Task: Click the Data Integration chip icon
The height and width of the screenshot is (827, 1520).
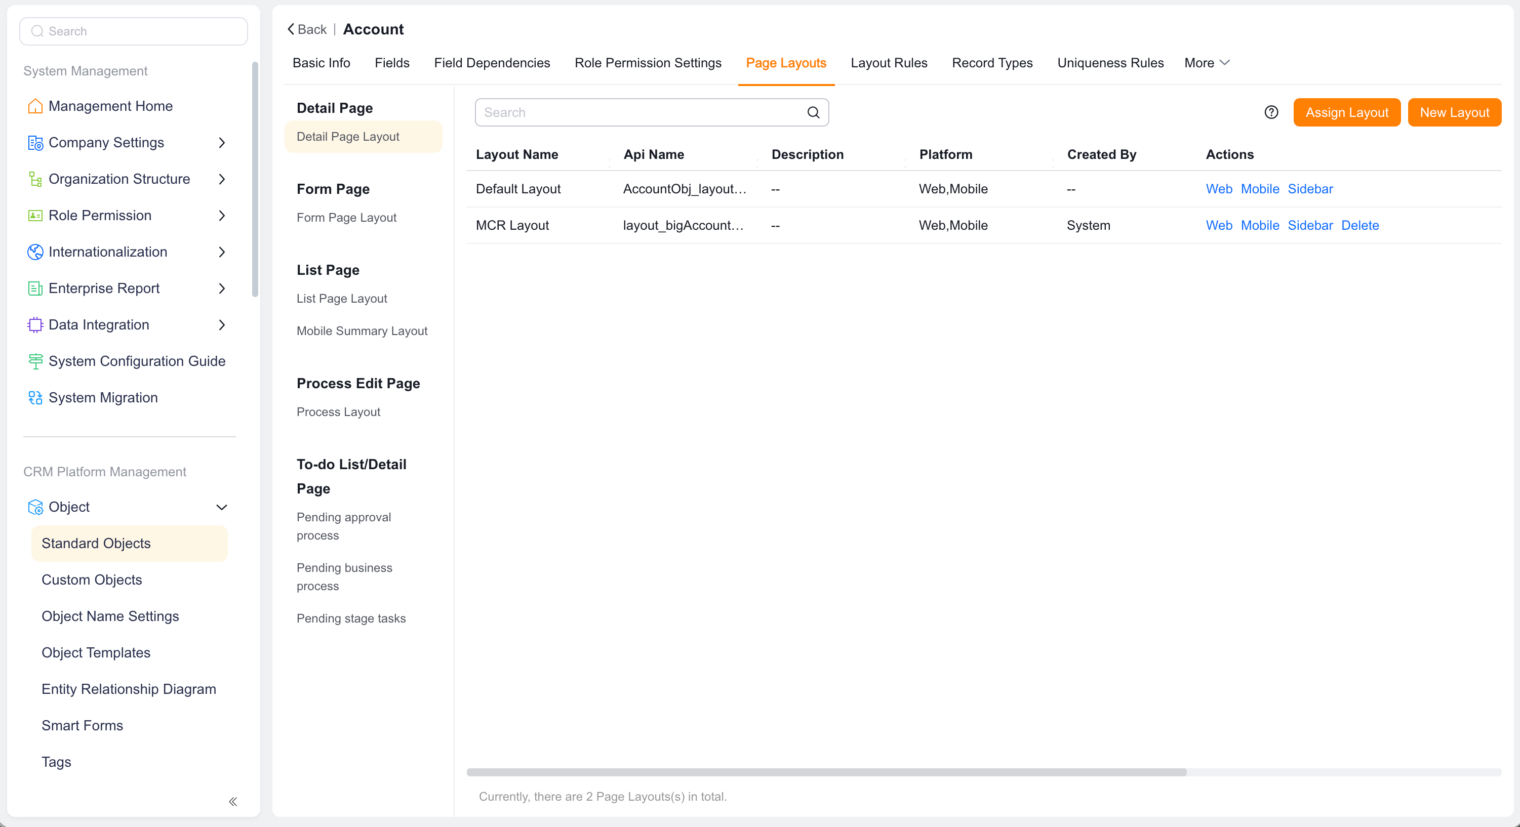Action: pyautogui.click(x=35, y=325)
